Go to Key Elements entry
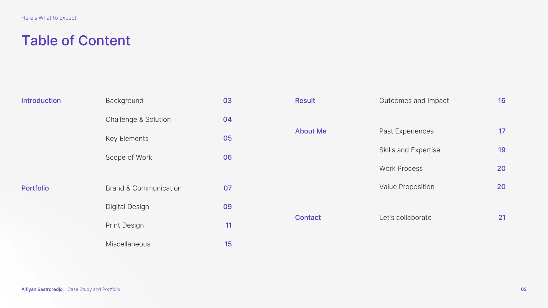 127,139
